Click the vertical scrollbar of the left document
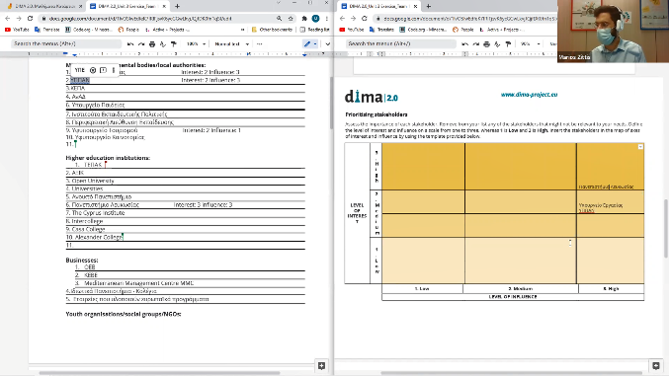 coord(331,103)
